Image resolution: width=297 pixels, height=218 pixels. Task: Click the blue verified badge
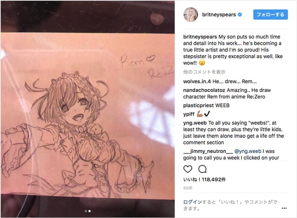(x=240, y=15)
